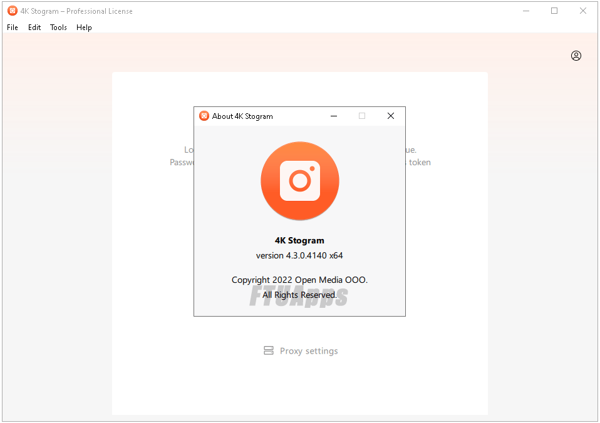Viewport: 600px width, 423px height.
Task: Open the File menu
Action: click(13, 27)
